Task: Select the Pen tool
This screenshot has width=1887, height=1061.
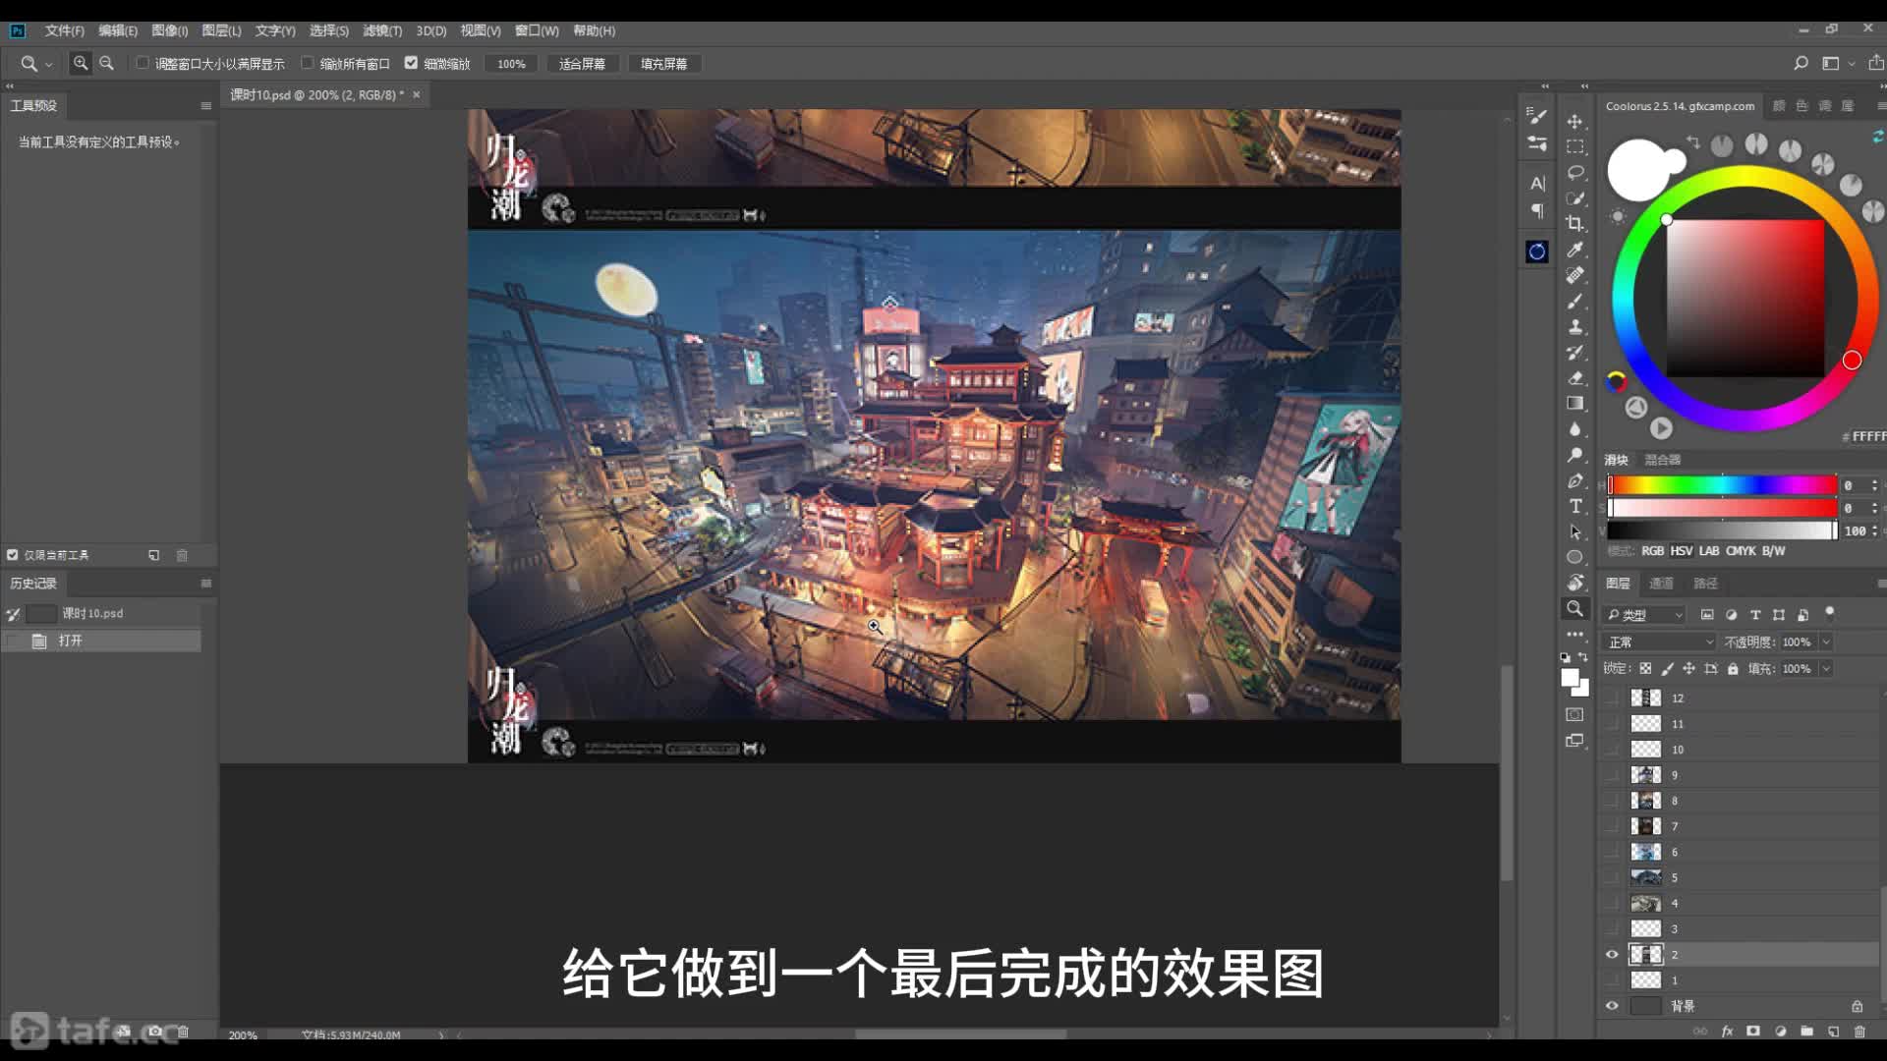Action: click(1574, 480)
